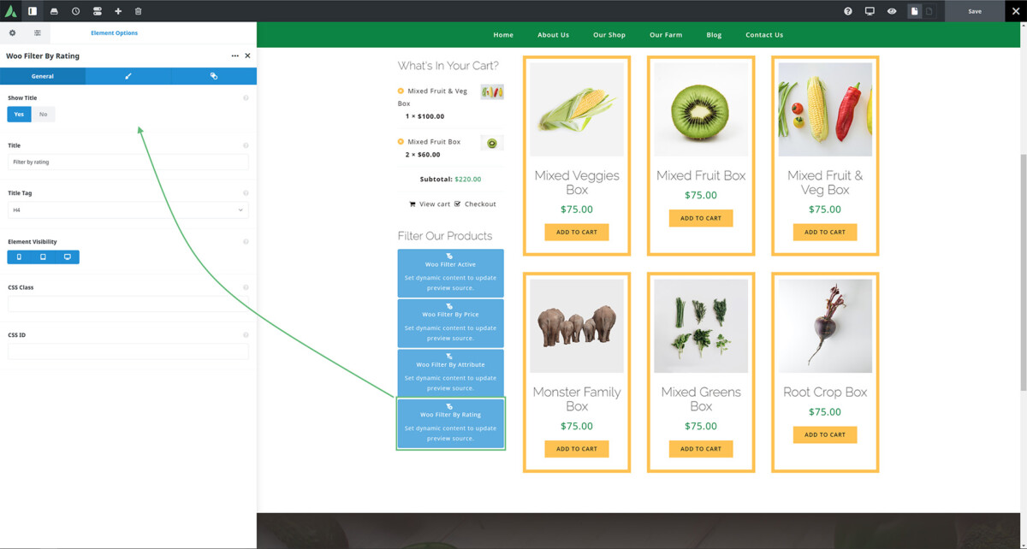Image resolution: width=1027 pixels, height=549 pixels.
Task: Switch to the General tab
Action: 43,75
